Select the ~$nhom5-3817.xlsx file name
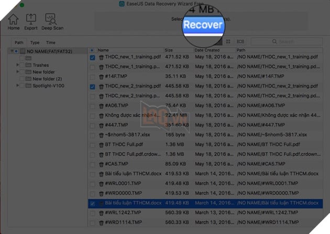This screenshot has height=234, width=330. click(127, 135)
